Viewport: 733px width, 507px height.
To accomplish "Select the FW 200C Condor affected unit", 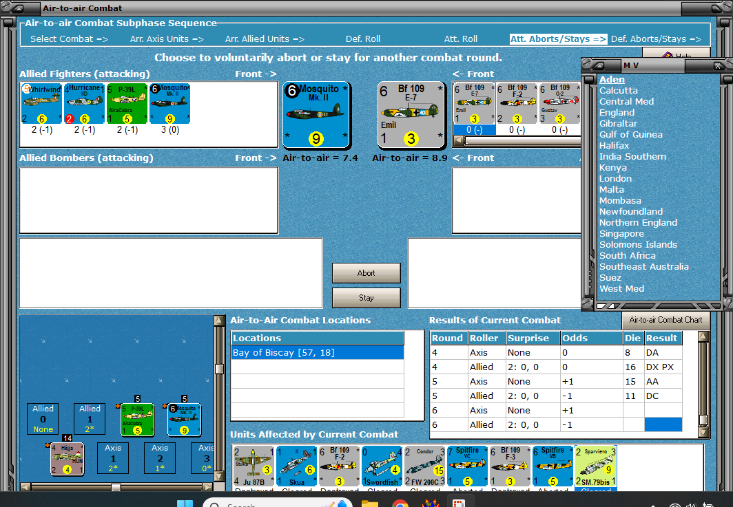I will [424, 466].
